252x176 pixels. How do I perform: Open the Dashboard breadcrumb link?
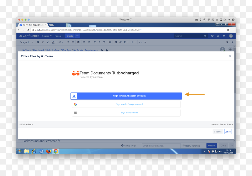38,50
